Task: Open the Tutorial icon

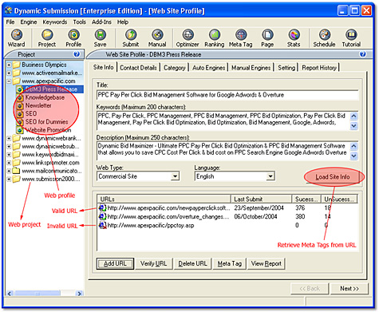Action: click(x=351, y=38)
